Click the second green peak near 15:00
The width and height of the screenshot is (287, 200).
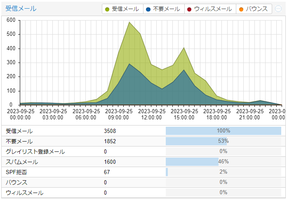[x=184, y=48]
